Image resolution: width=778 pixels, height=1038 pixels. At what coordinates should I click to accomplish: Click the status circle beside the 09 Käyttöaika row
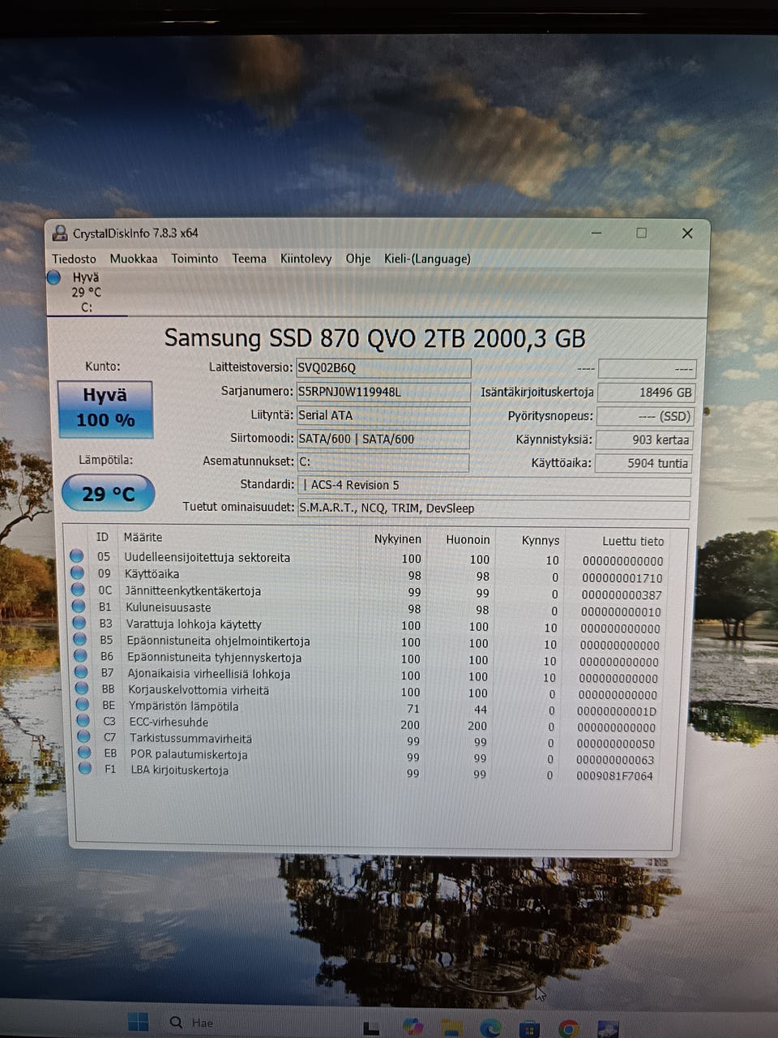[78, 573]
